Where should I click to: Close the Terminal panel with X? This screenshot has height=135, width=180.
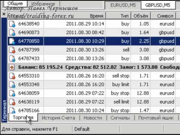click(x=4, y=14)
